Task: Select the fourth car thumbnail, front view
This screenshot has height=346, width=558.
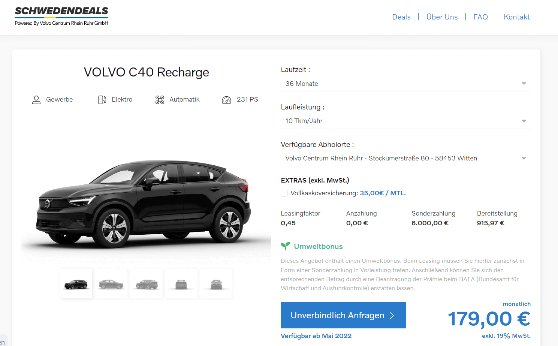Action: coord(181,283)
